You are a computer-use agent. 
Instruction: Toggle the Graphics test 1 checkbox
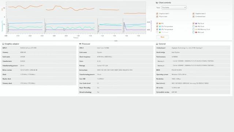click(157, 14)
